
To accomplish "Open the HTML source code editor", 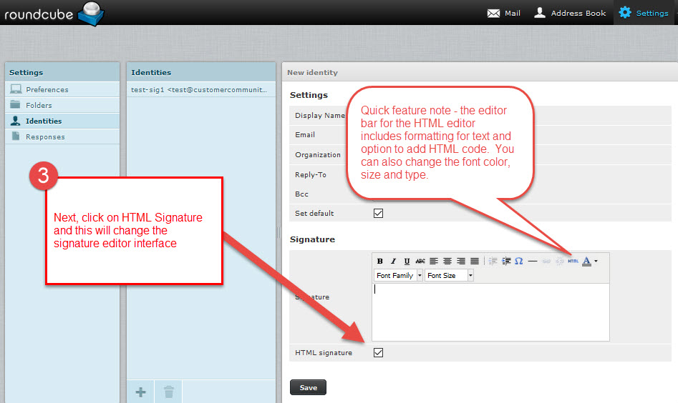I will coord(573,262).
